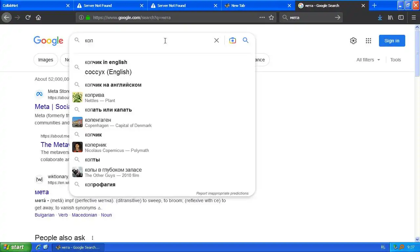Open Google quick settings gear
The width and height of the screenshot is (420, 252).
353,41
